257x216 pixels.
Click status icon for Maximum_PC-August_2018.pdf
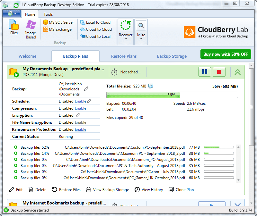click(x=16, y=159)
